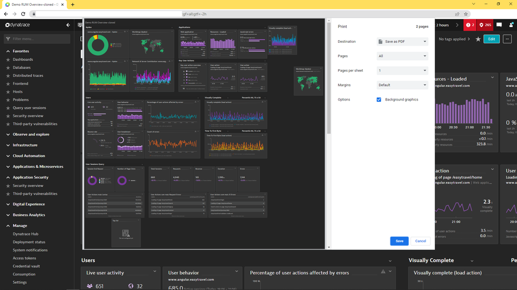
Task: Open the Margins dropdown set to Default
Action: tap(402, 85)
